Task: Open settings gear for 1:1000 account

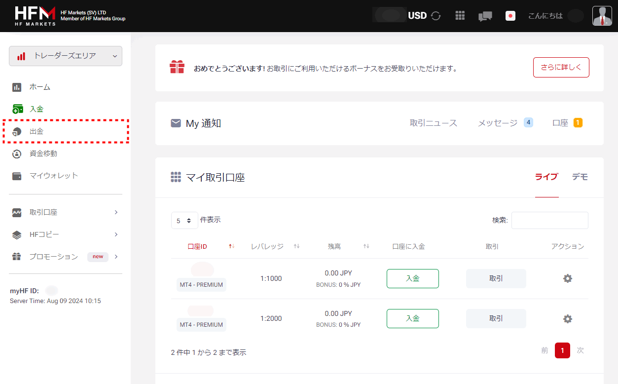Action: click(x=568, y=278)
